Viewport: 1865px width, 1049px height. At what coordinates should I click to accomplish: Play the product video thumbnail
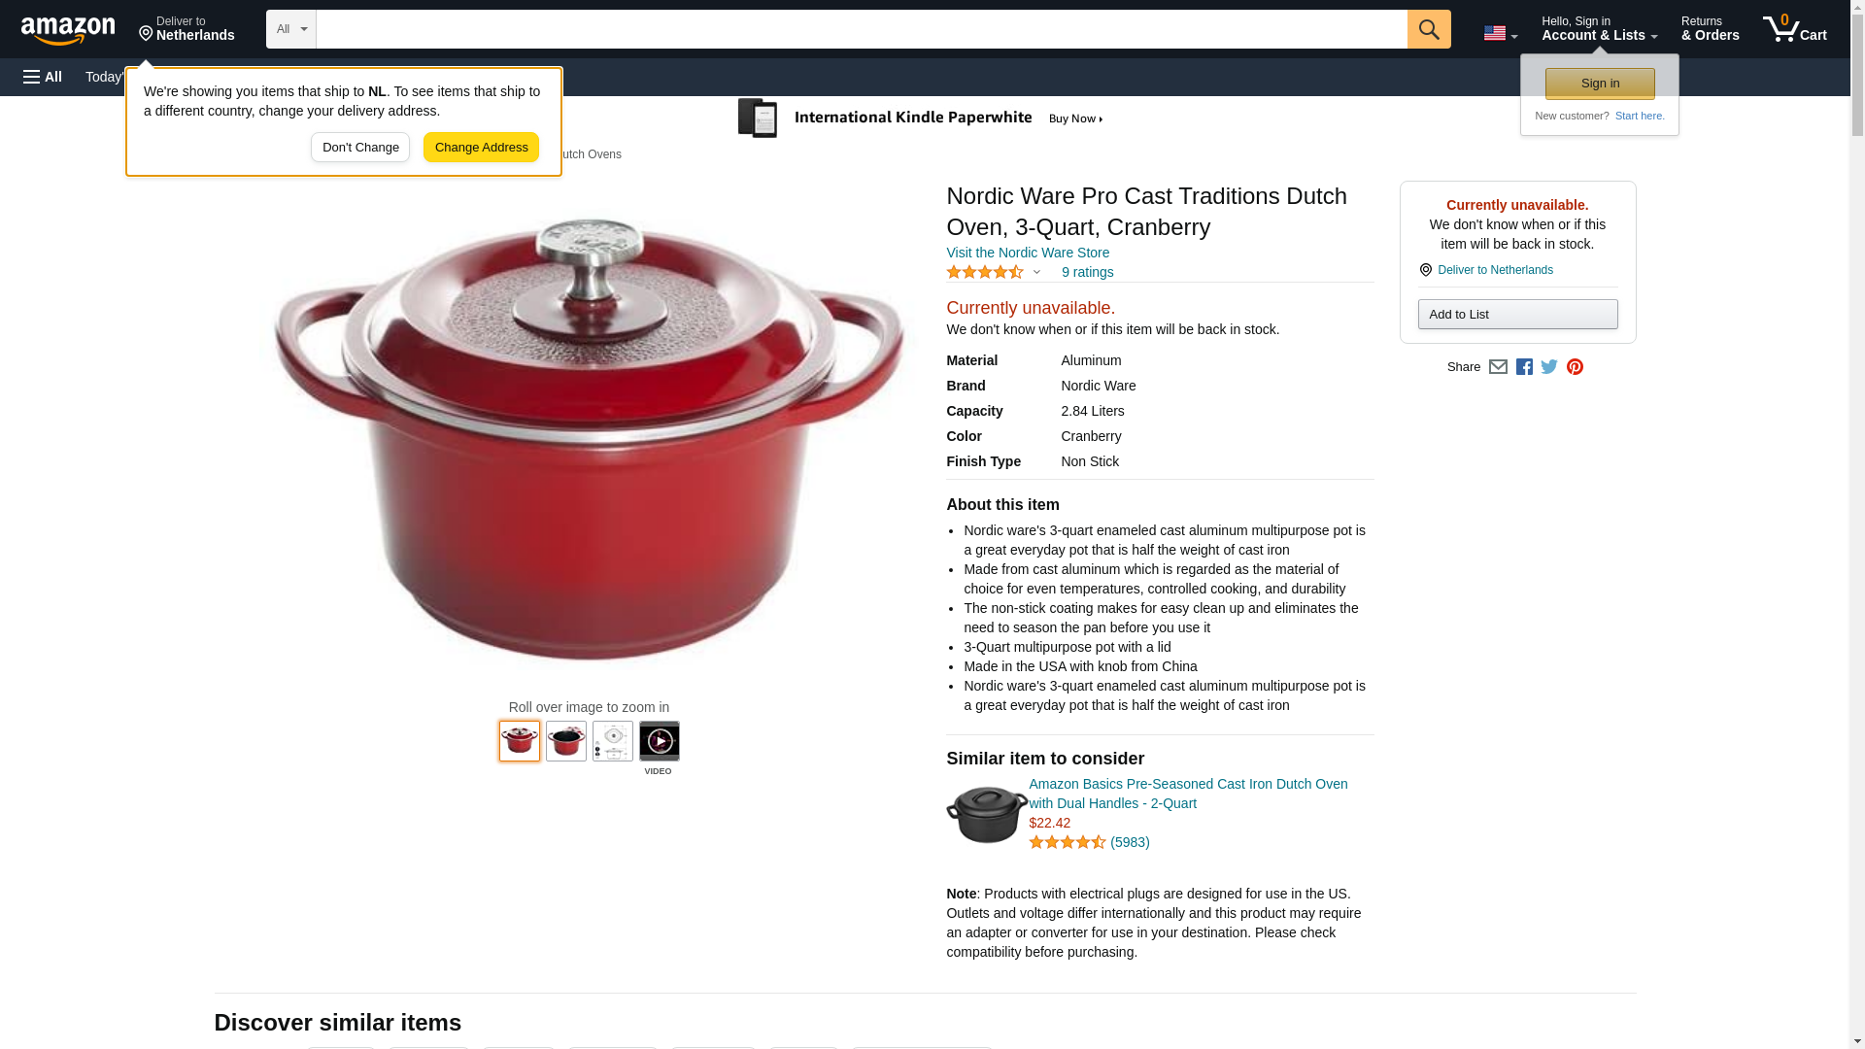pyautogui.click(x=659, y=741)
